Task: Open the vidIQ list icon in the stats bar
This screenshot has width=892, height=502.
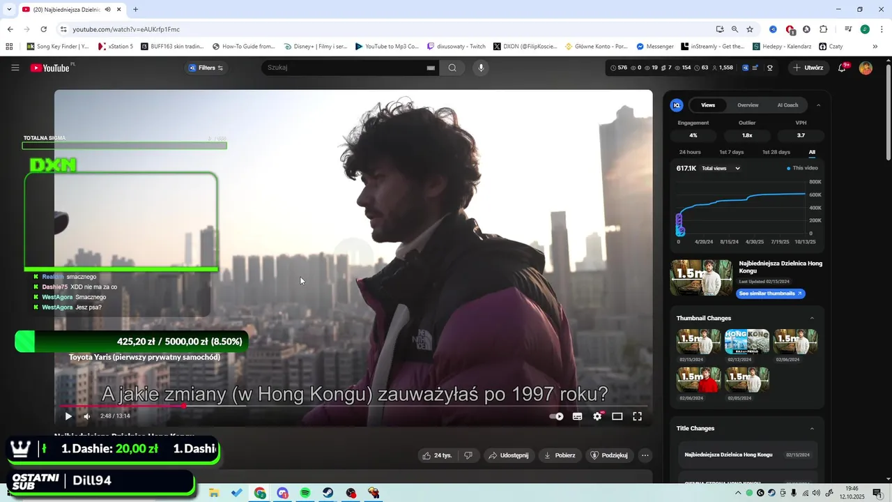Action: click(x=756, y=68)
